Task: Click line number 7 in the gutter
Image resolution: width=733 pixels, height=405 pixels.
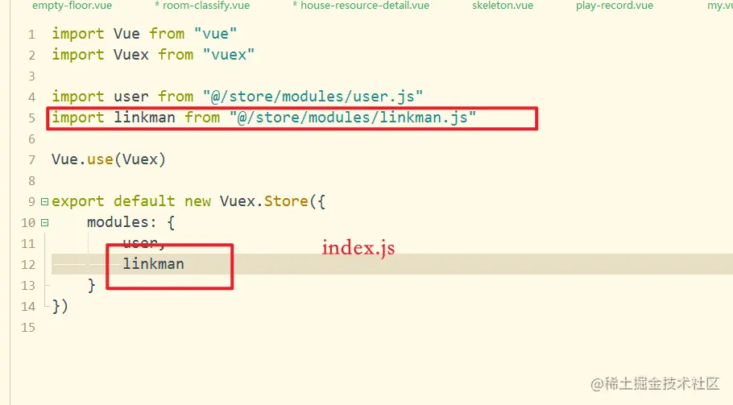Action: [x=31, y=159]
